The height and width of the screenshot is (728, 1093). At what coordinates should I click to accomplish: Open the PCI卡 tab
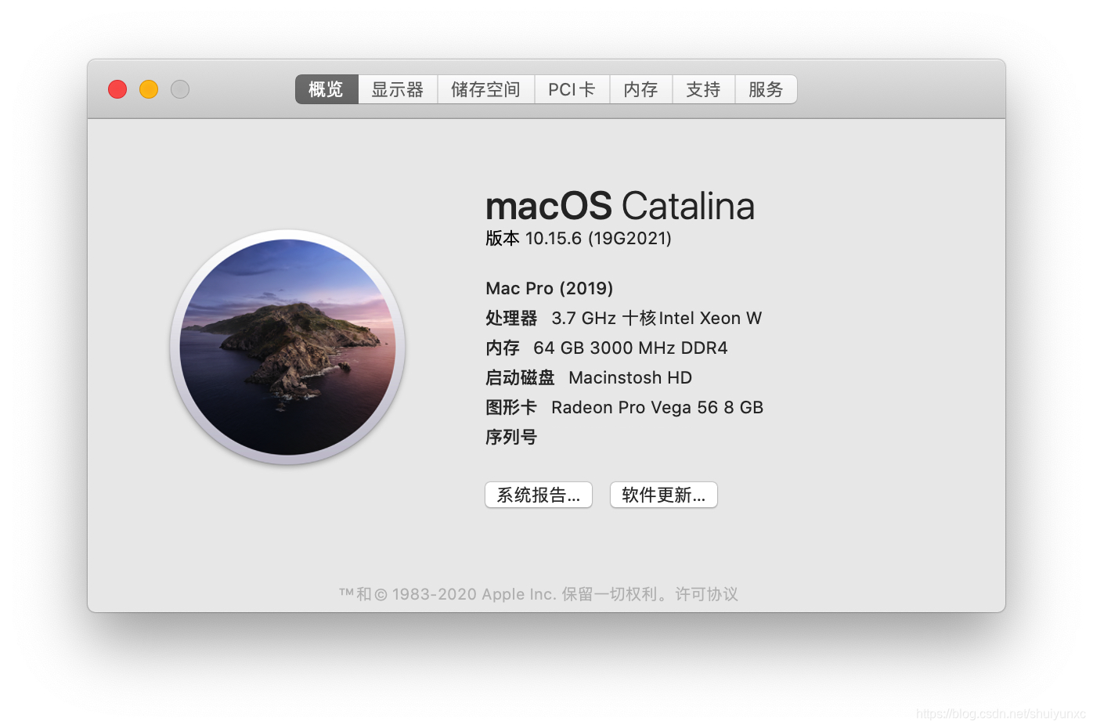pos(571,89)
